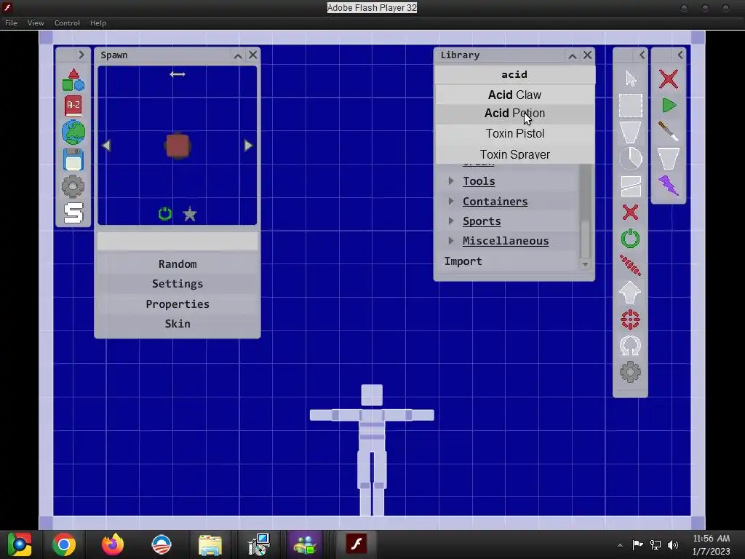Open Spawn Settings
Viewport: 745px width, 559px height.
178,284
